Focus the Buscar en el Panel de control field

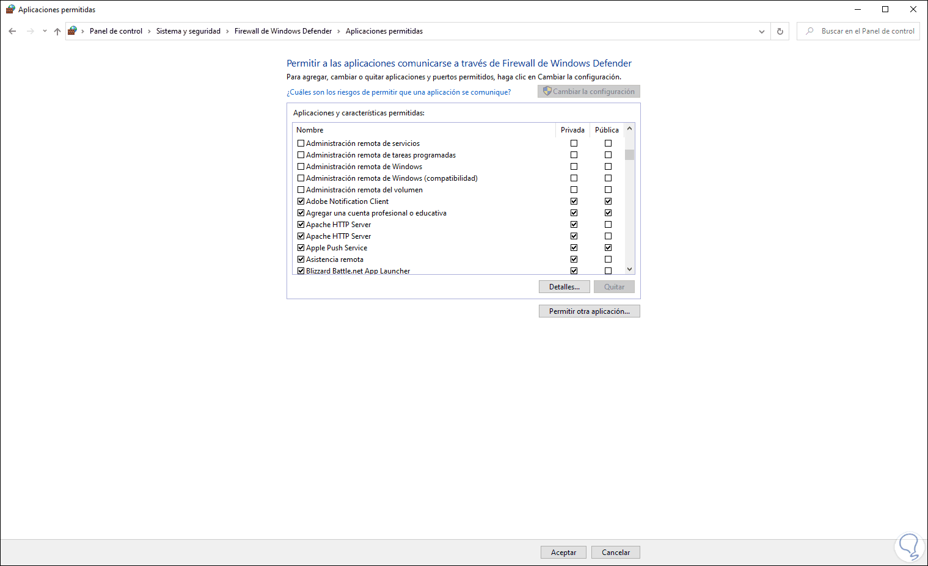point(858,31)
